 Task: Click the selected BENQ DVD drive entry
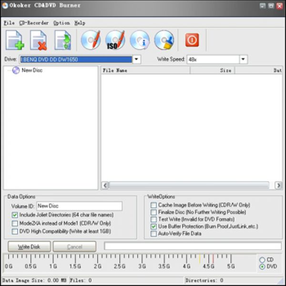click(76, 60)
